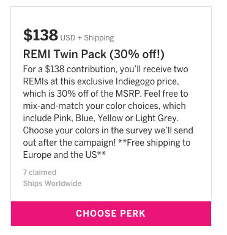This screenshot has width=227, height=235.
Task: Click the Europe and the US line
Action: pyautogui.click(x=64, y=155)
